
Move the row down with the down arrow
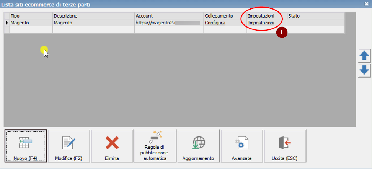tap(364, 70)
